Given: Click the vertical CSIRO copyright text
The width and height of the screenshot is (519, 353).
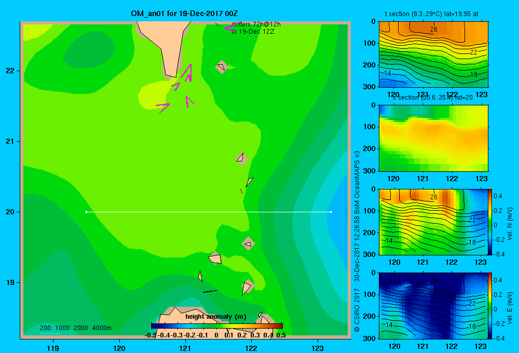Looking at the screenshot, I should point(357,241).
